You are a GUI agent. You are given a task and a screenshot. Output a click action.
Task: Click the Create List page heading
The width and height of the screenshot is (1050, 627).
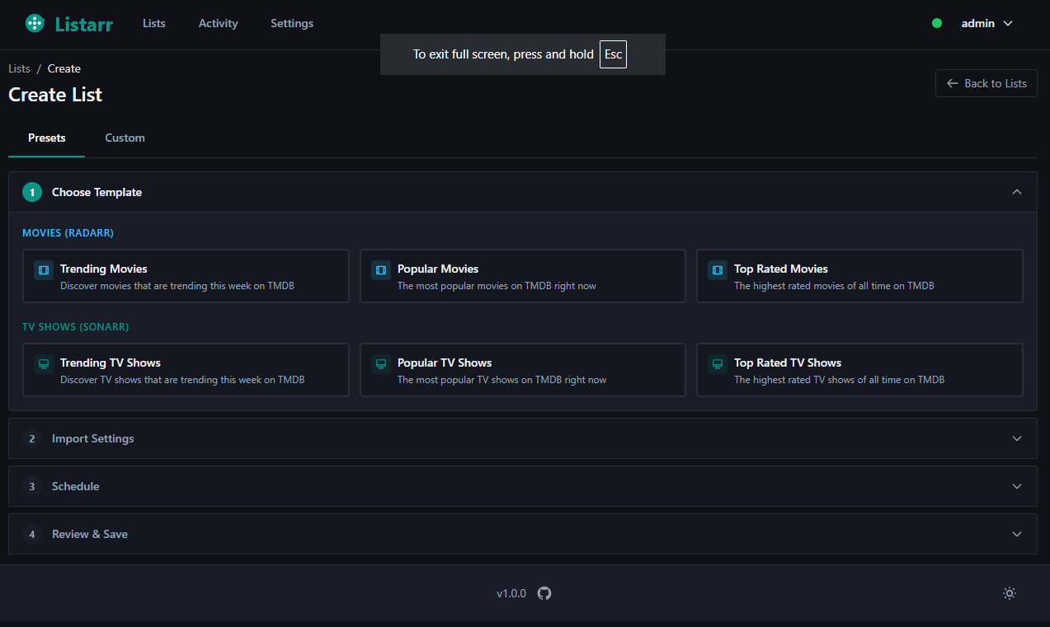tap(55, 95)
